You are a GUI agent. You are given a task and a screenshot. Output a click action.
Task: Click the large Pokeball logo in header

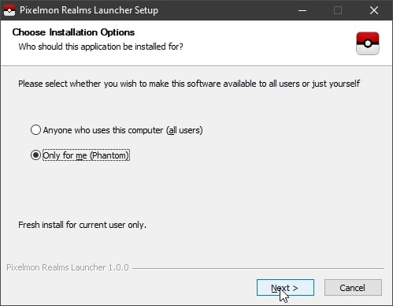point(368,43)
